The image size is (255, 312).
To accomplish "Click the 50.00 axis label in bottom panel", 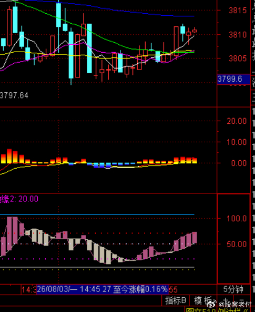I will coord(237,244).
